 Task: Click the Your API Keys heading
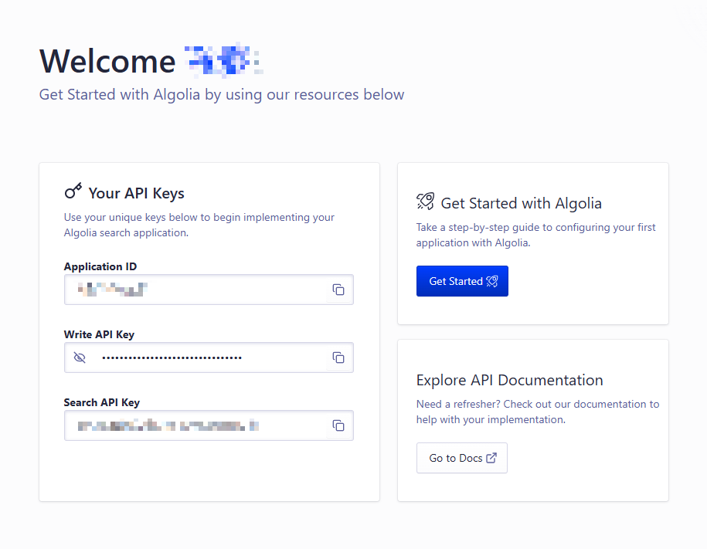pyautogui.click(x=136, y=193)
